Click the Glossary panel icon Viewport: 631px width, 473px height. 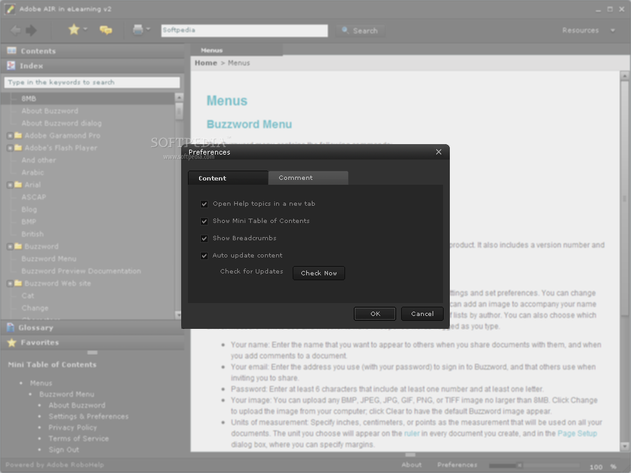tap(11, 328)
